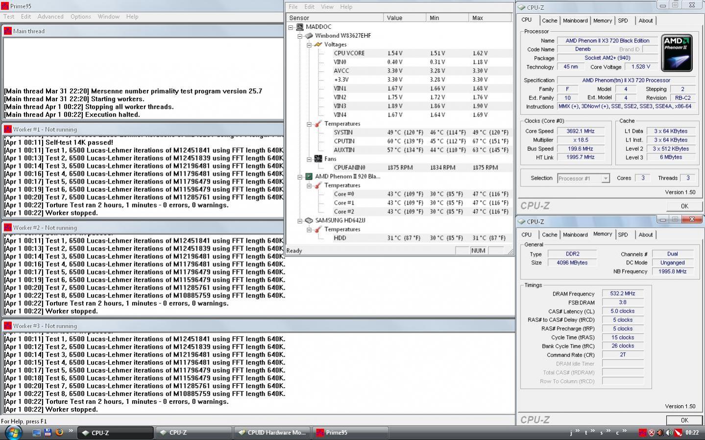
Task: Click Show Desktop quick launch icon
Action: point(37,433)
